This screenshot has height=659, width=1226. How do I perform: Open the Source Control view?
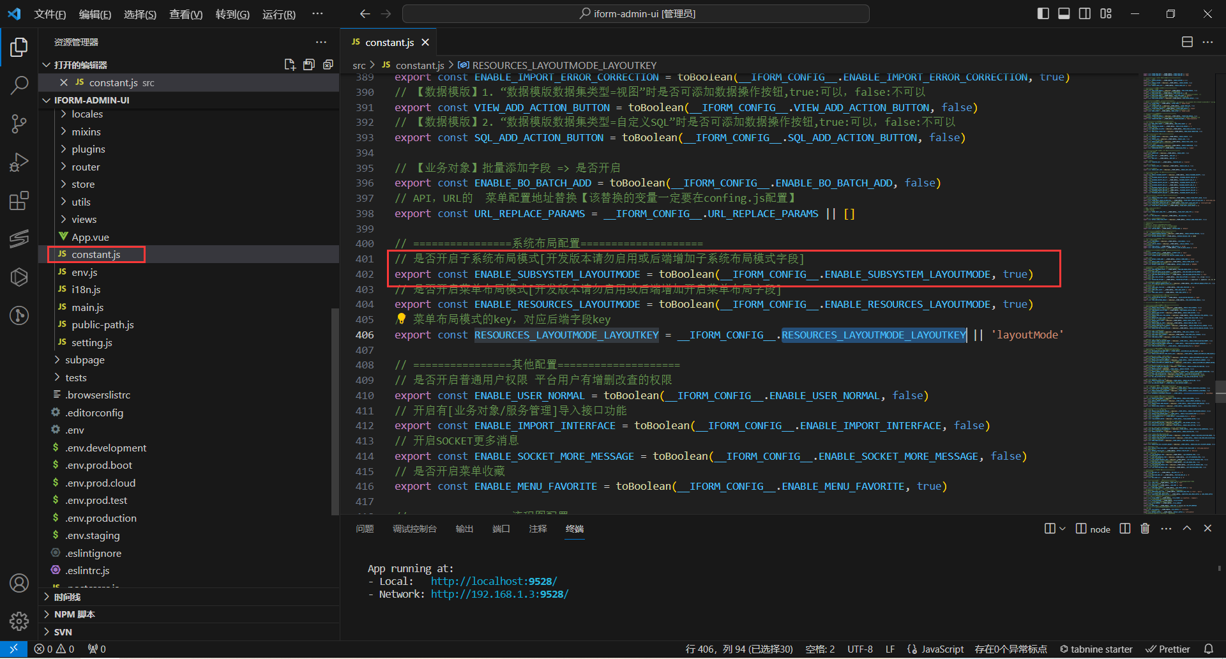pos(19,124)
